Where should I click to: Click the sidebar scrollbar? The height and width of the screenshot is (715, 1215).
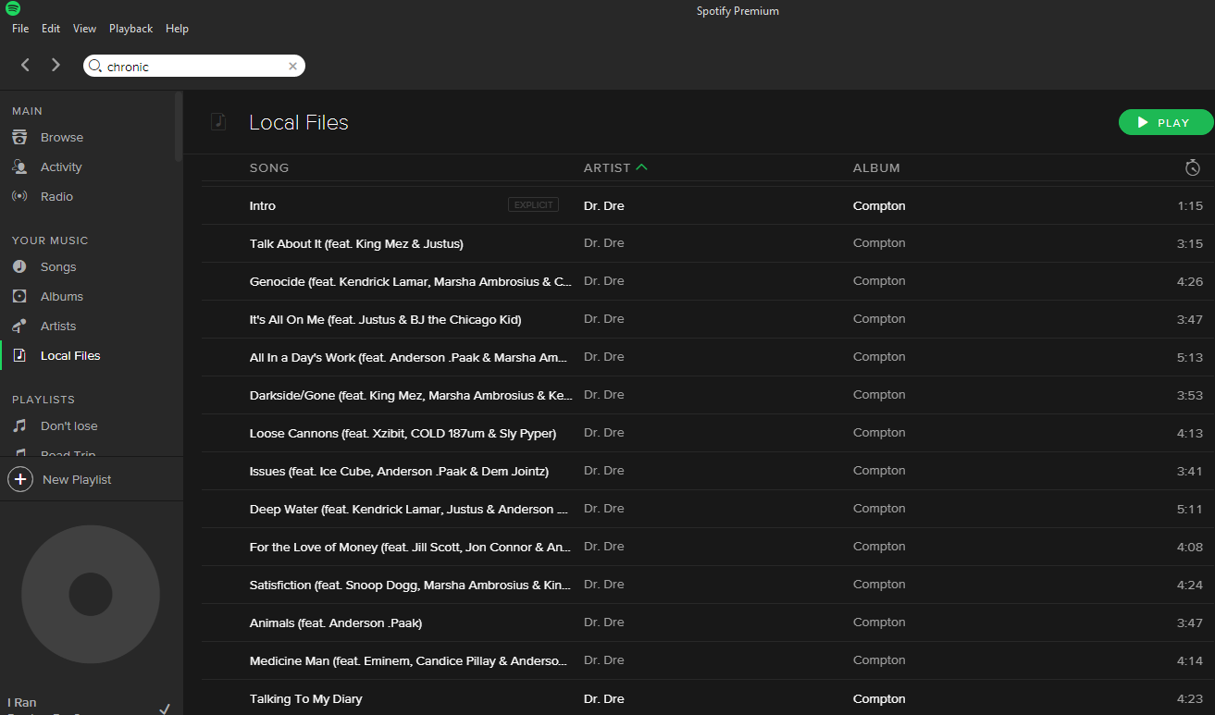[179, 128]
